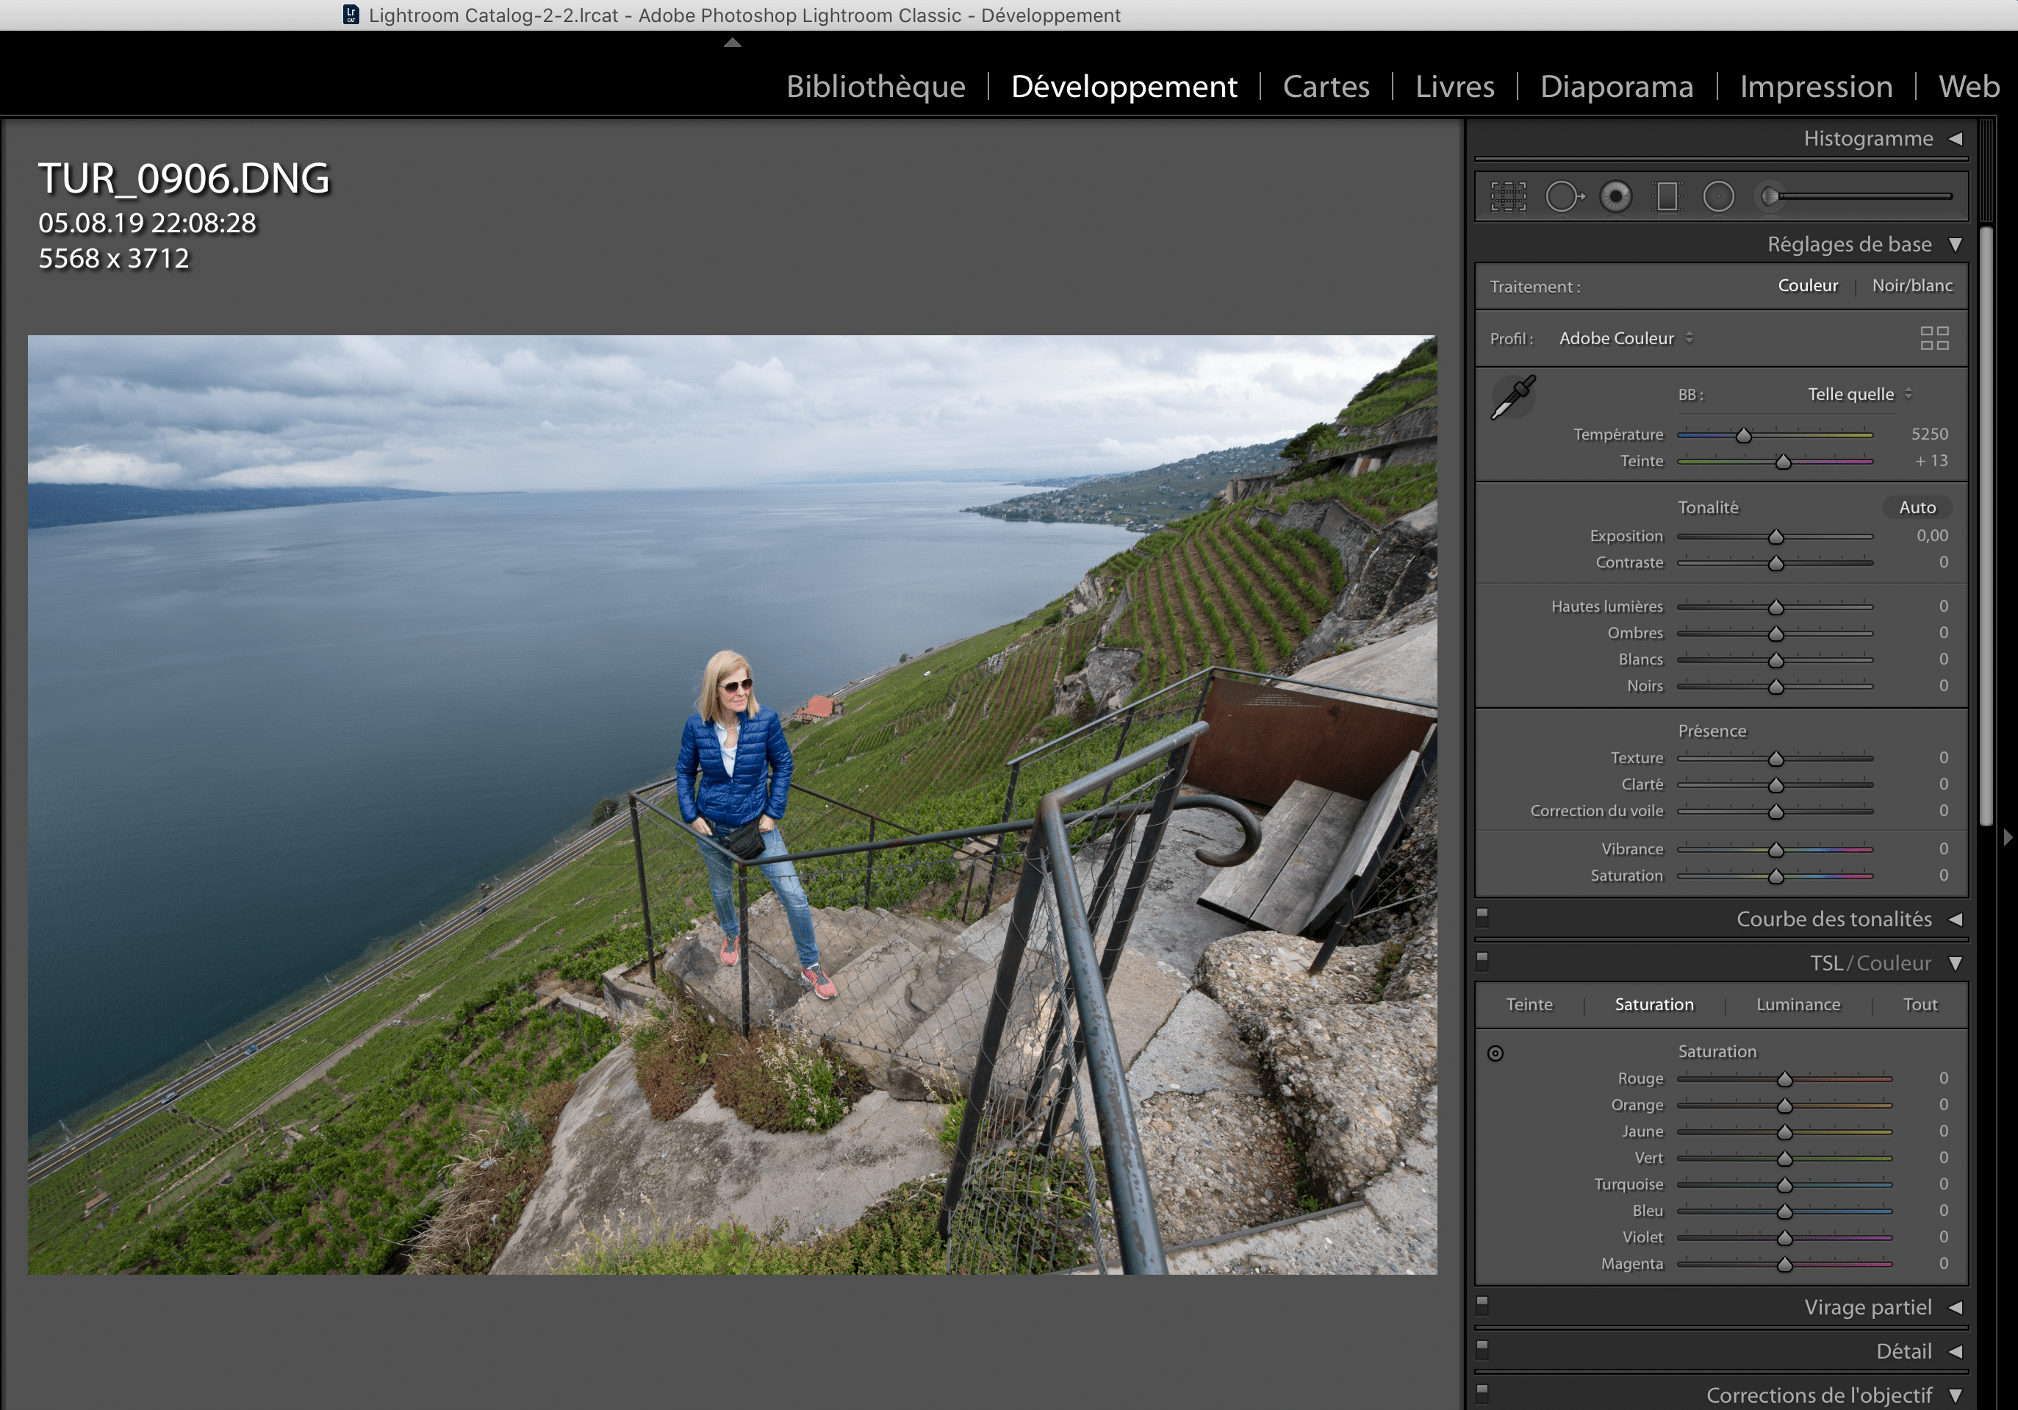Click the TSL header label

tap(1825, 964)
